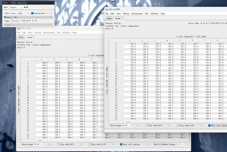The height and width of the screenshot is (152, 227).
Task: Close the Plot Controls window with red button
Action: [4, 3]
